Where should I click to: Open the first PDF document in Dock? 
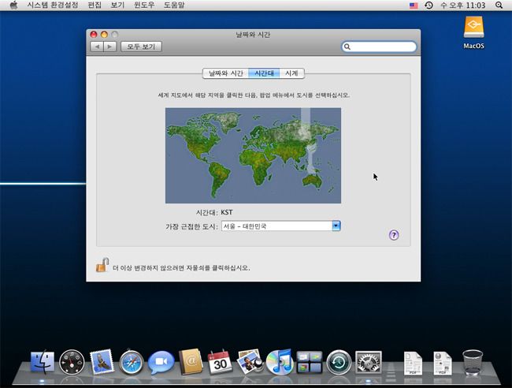point(413,363)
